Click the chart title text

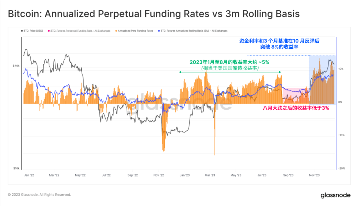coord(154,14)
